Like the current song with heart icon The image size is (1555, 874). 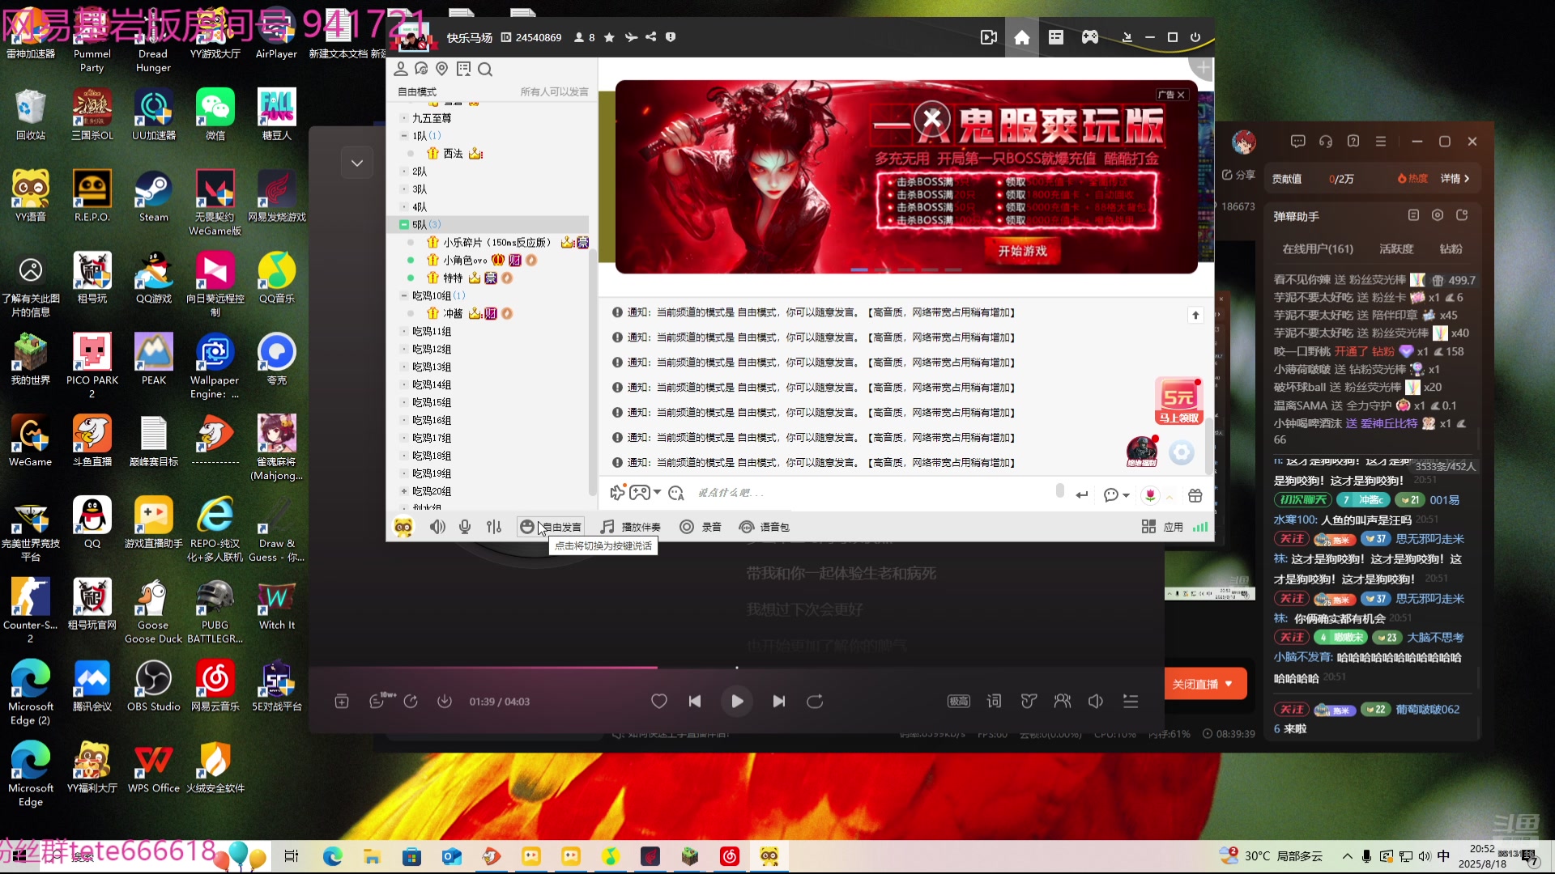(x=659, y=702)
